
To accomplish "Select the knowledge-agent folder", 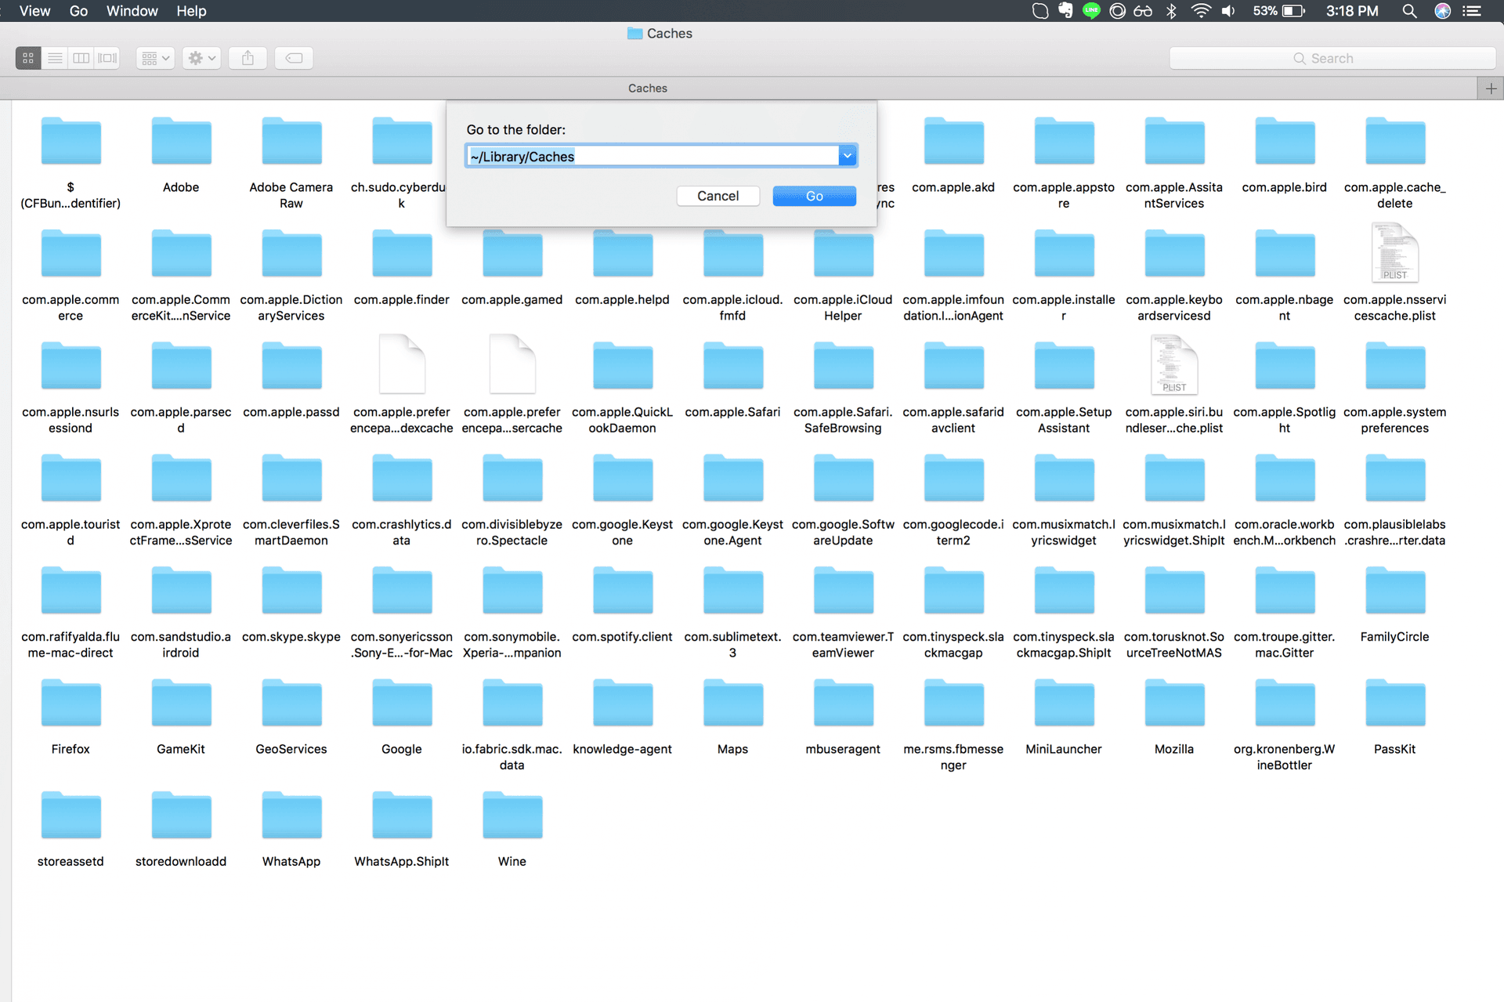I will [622, 703].
